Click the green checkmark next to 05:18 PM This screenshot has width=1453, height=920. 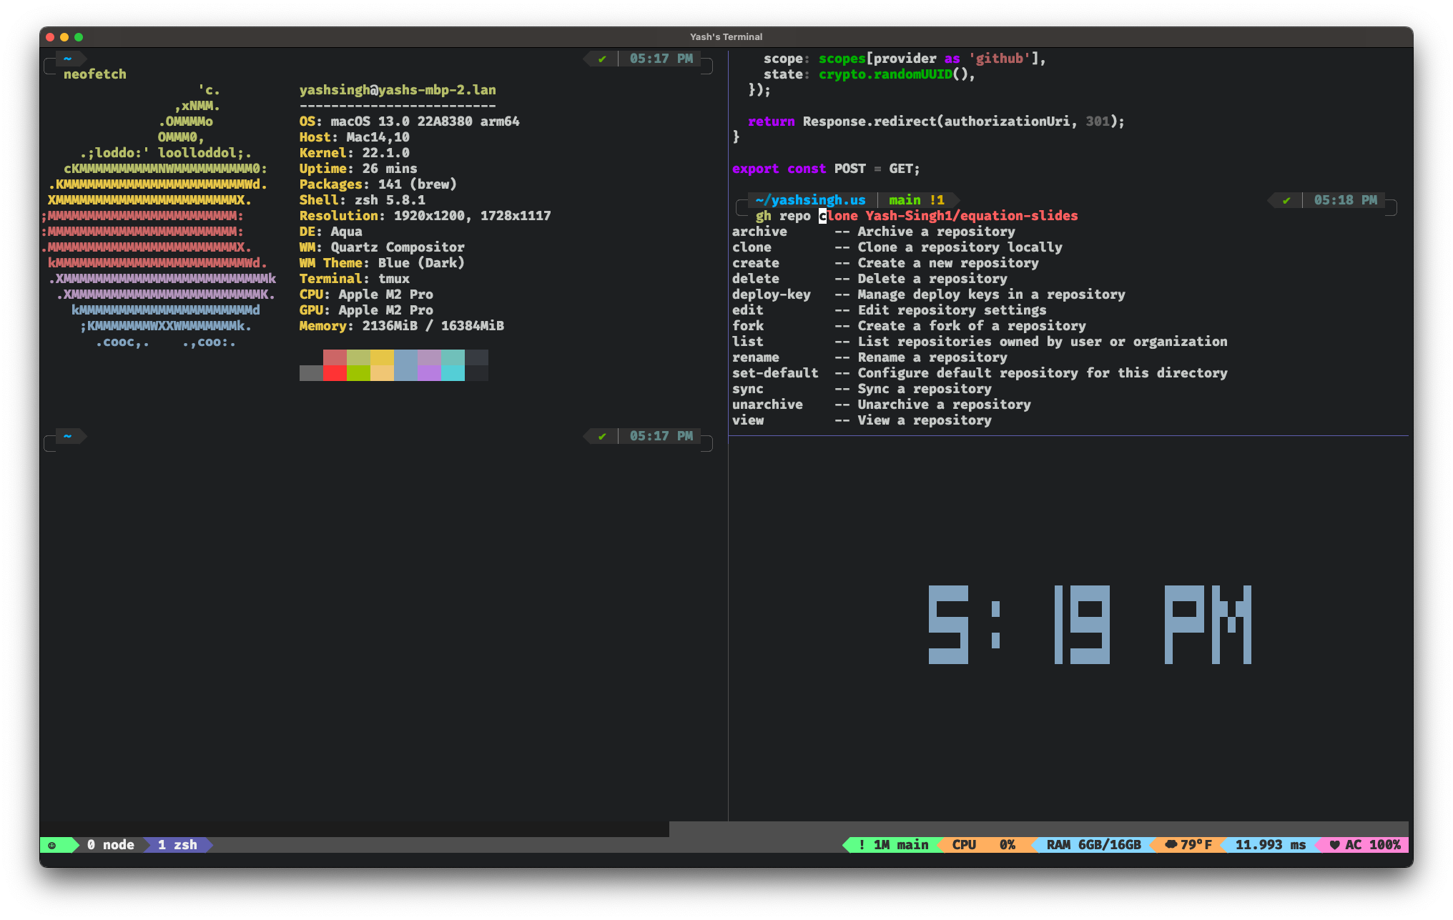coord(1286,200)
